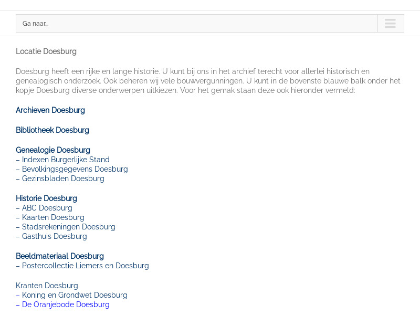Open De Oranjebode Doesburg
420x315 pixels.
click(65, 304)
